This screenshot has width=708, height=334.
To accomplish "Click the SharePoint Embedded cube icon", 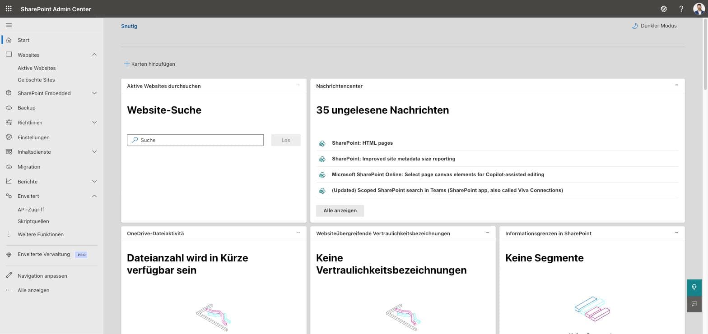I will pyautogui.click(x=9, y=93).
